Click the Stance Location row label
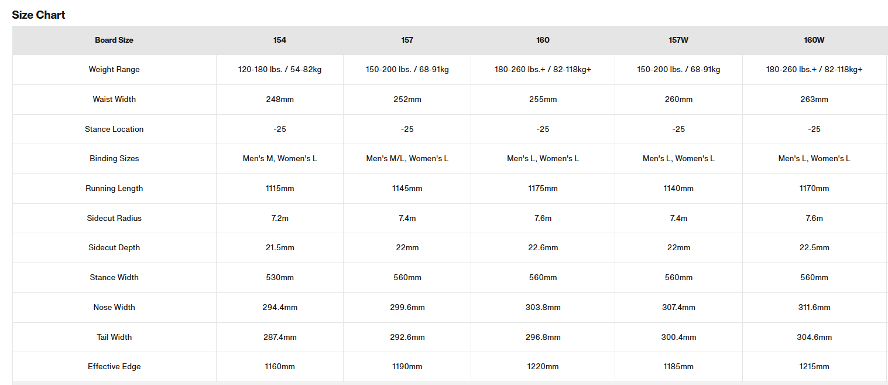The width and height of the screenshot is (888, 385). click(114, 129)
